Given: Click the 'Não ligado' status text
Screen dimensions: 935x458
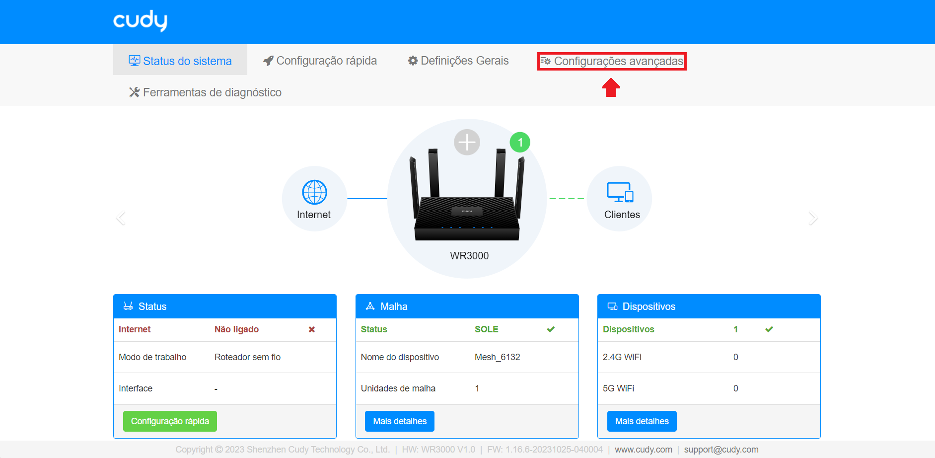Looking at the screenshot, I should [236, 329].
